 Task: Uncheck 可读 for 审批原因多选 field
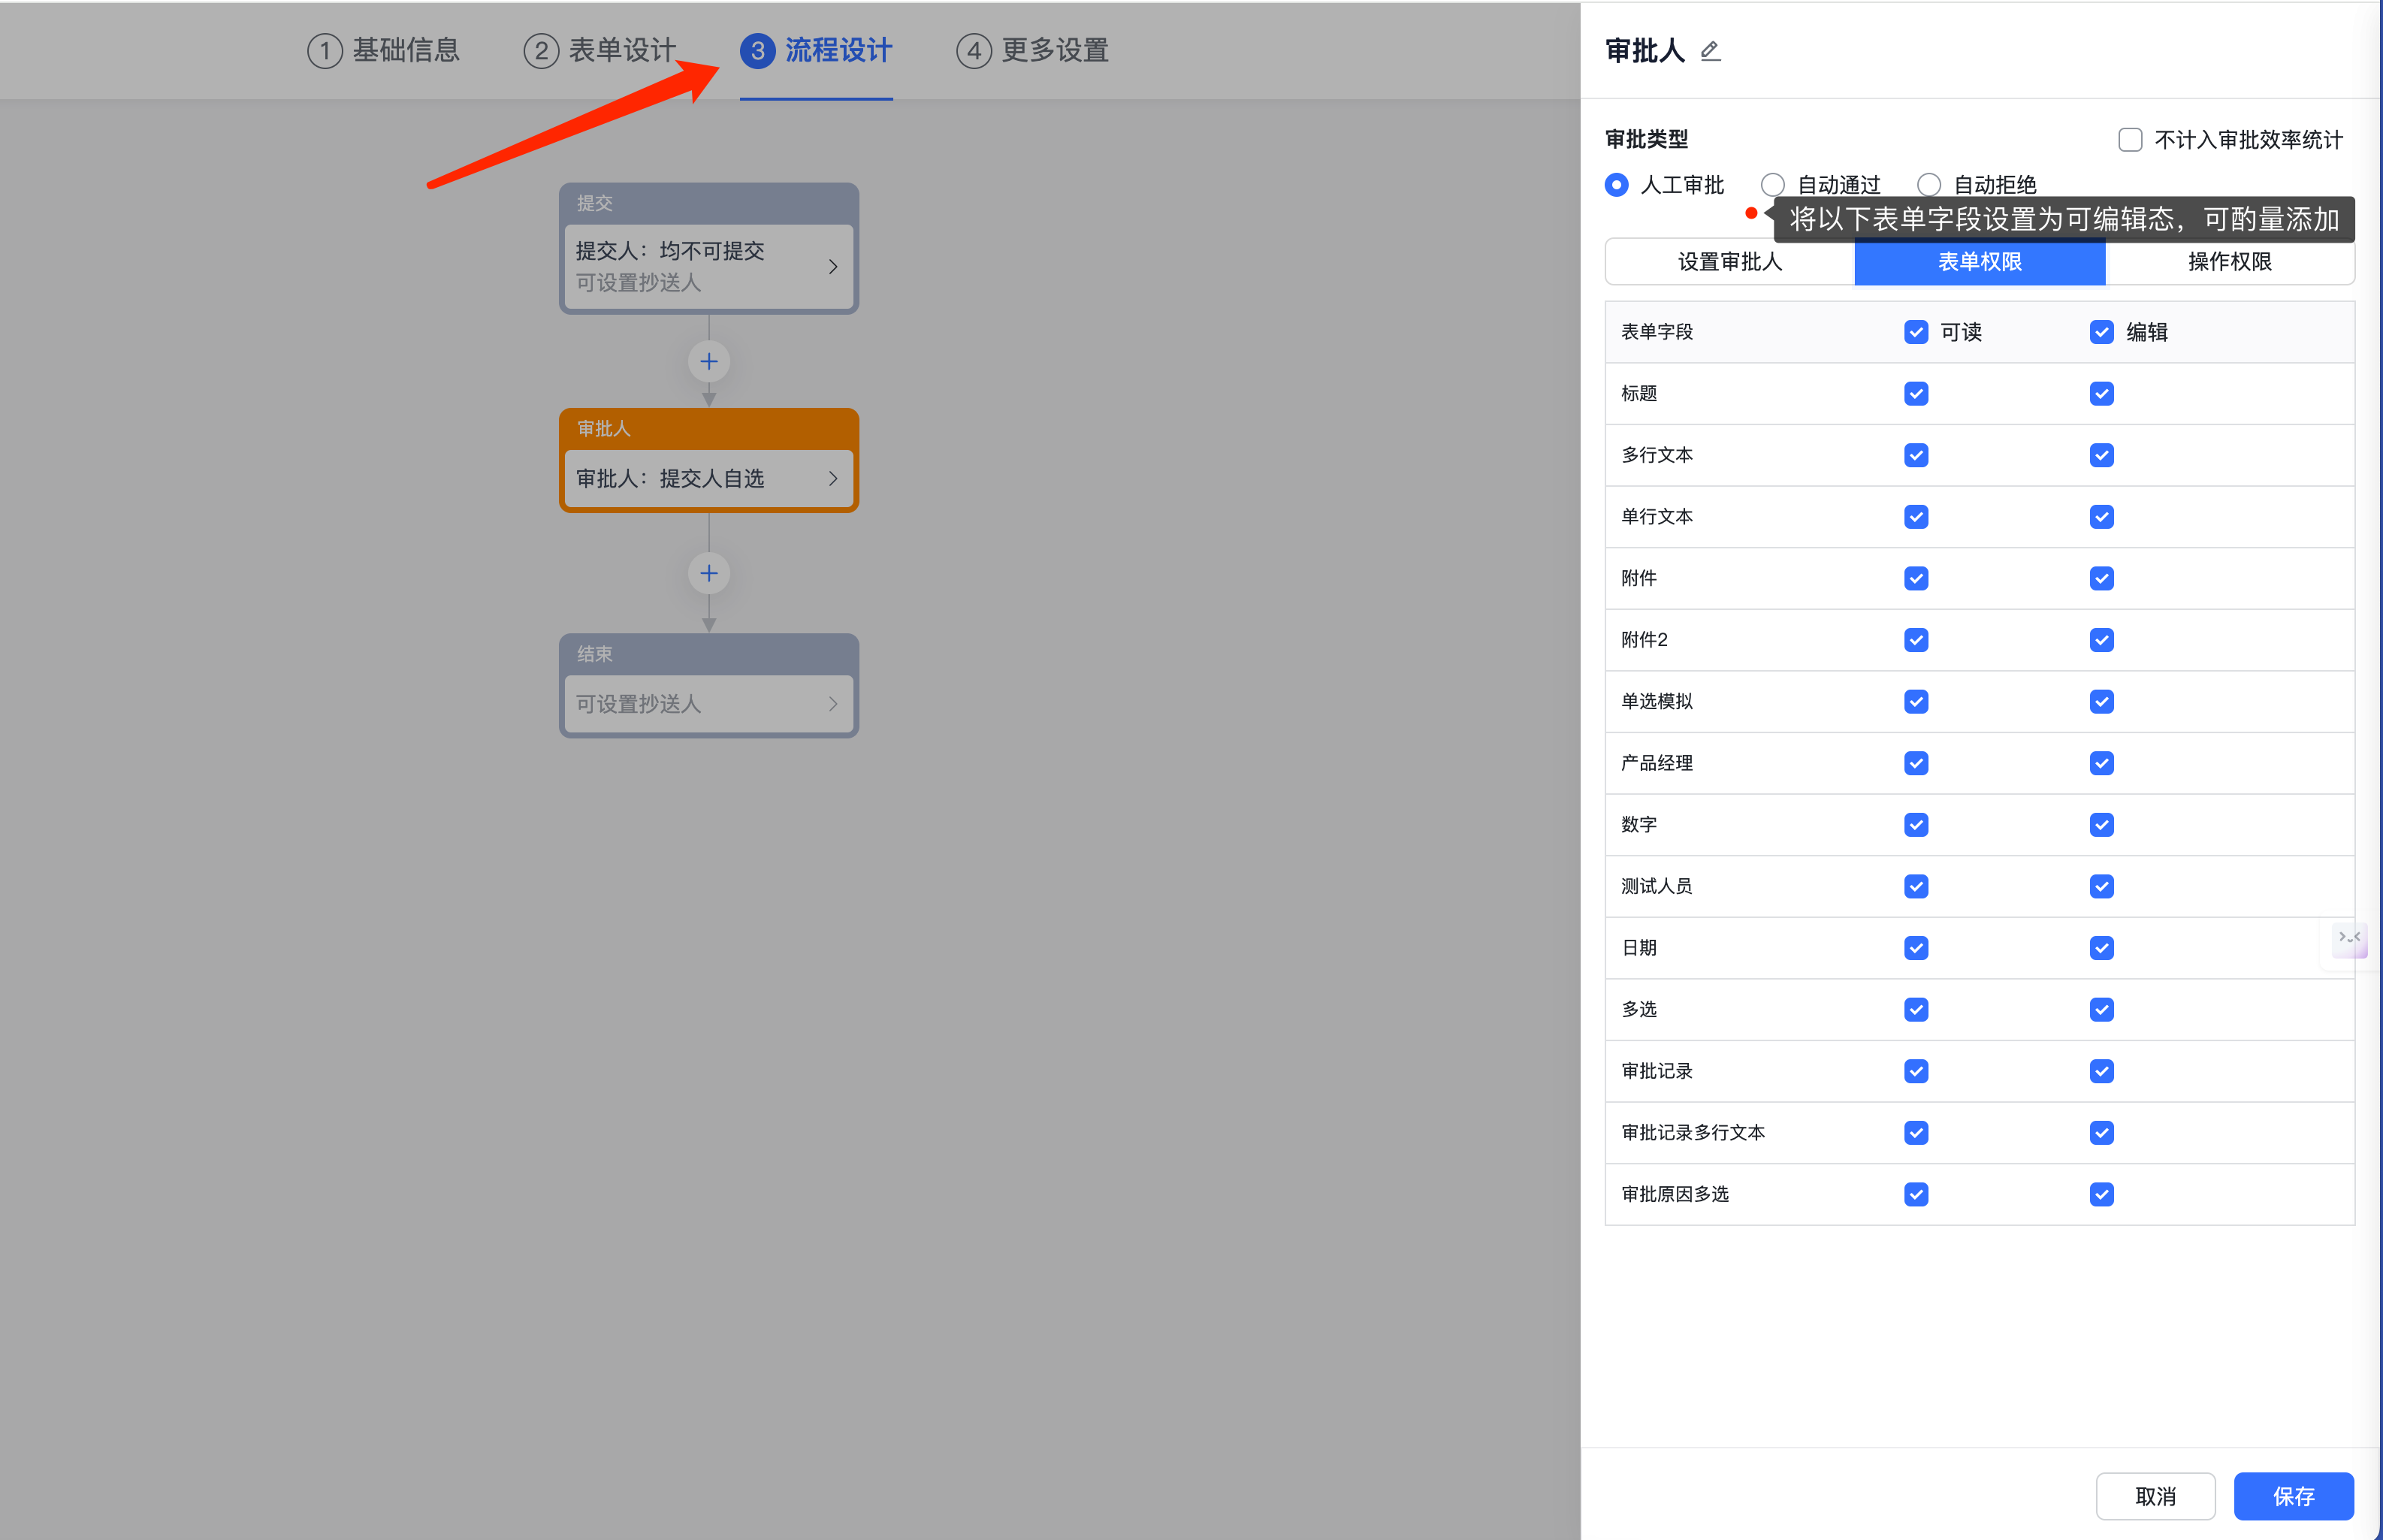pos(1916,1194)
